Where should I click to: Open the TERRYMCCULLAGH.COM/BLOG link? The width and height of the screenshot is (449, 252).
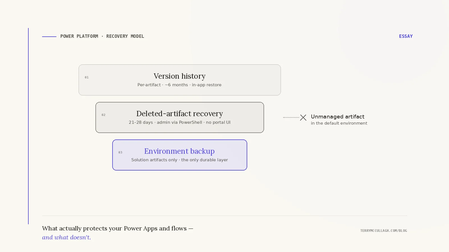pyautogui.click(x=384, y=231)
